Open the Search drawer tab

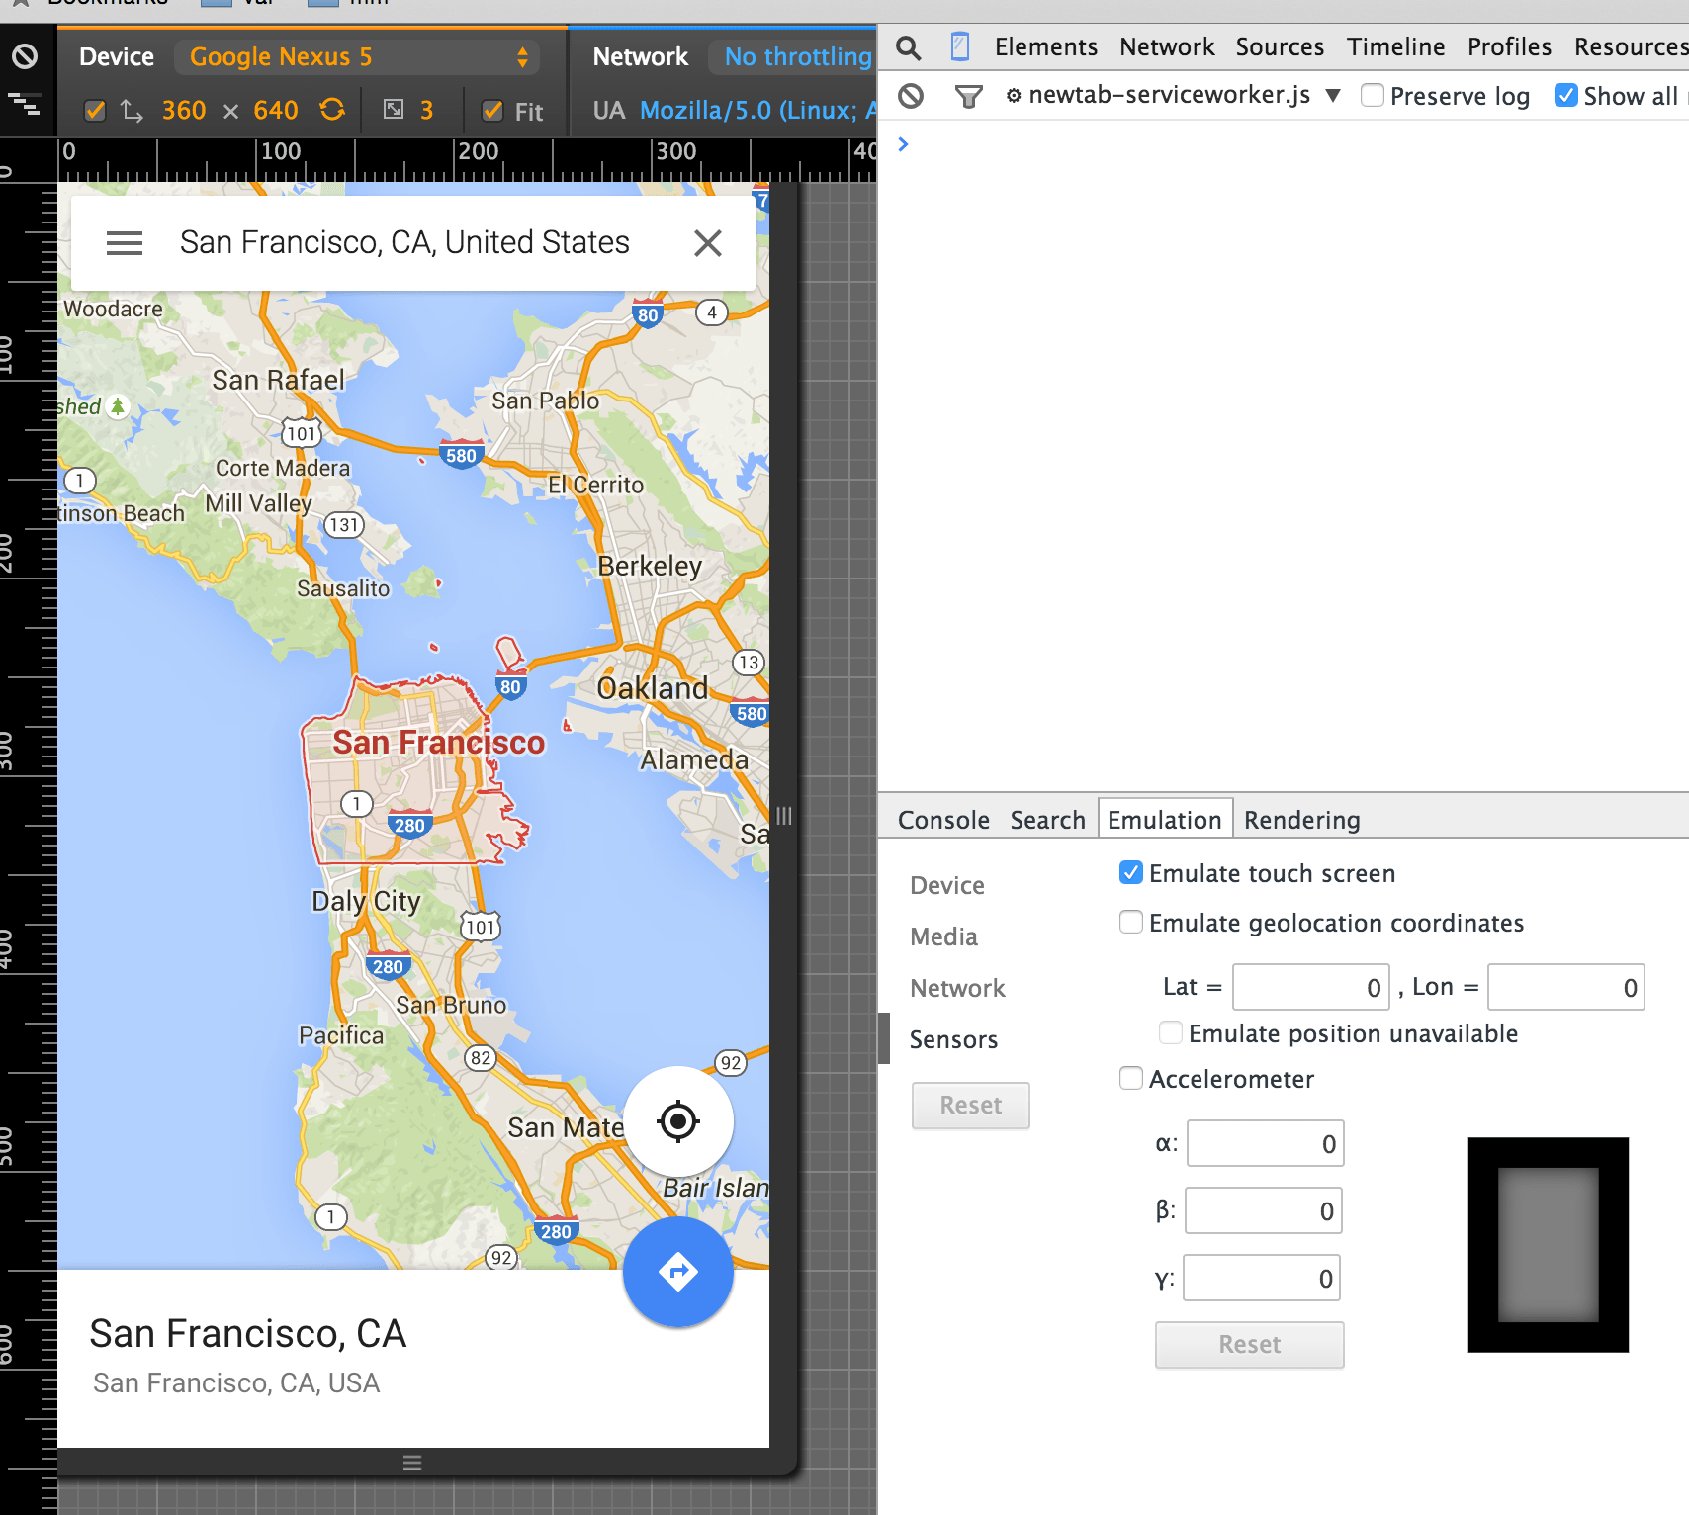[1047, 820]
